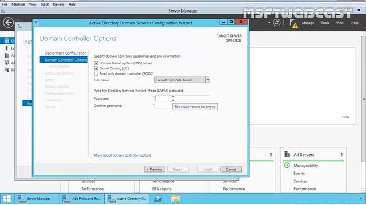366x205 pixels.
Task: Open Manageability under All Servers
Action: (x=306, y=166)
